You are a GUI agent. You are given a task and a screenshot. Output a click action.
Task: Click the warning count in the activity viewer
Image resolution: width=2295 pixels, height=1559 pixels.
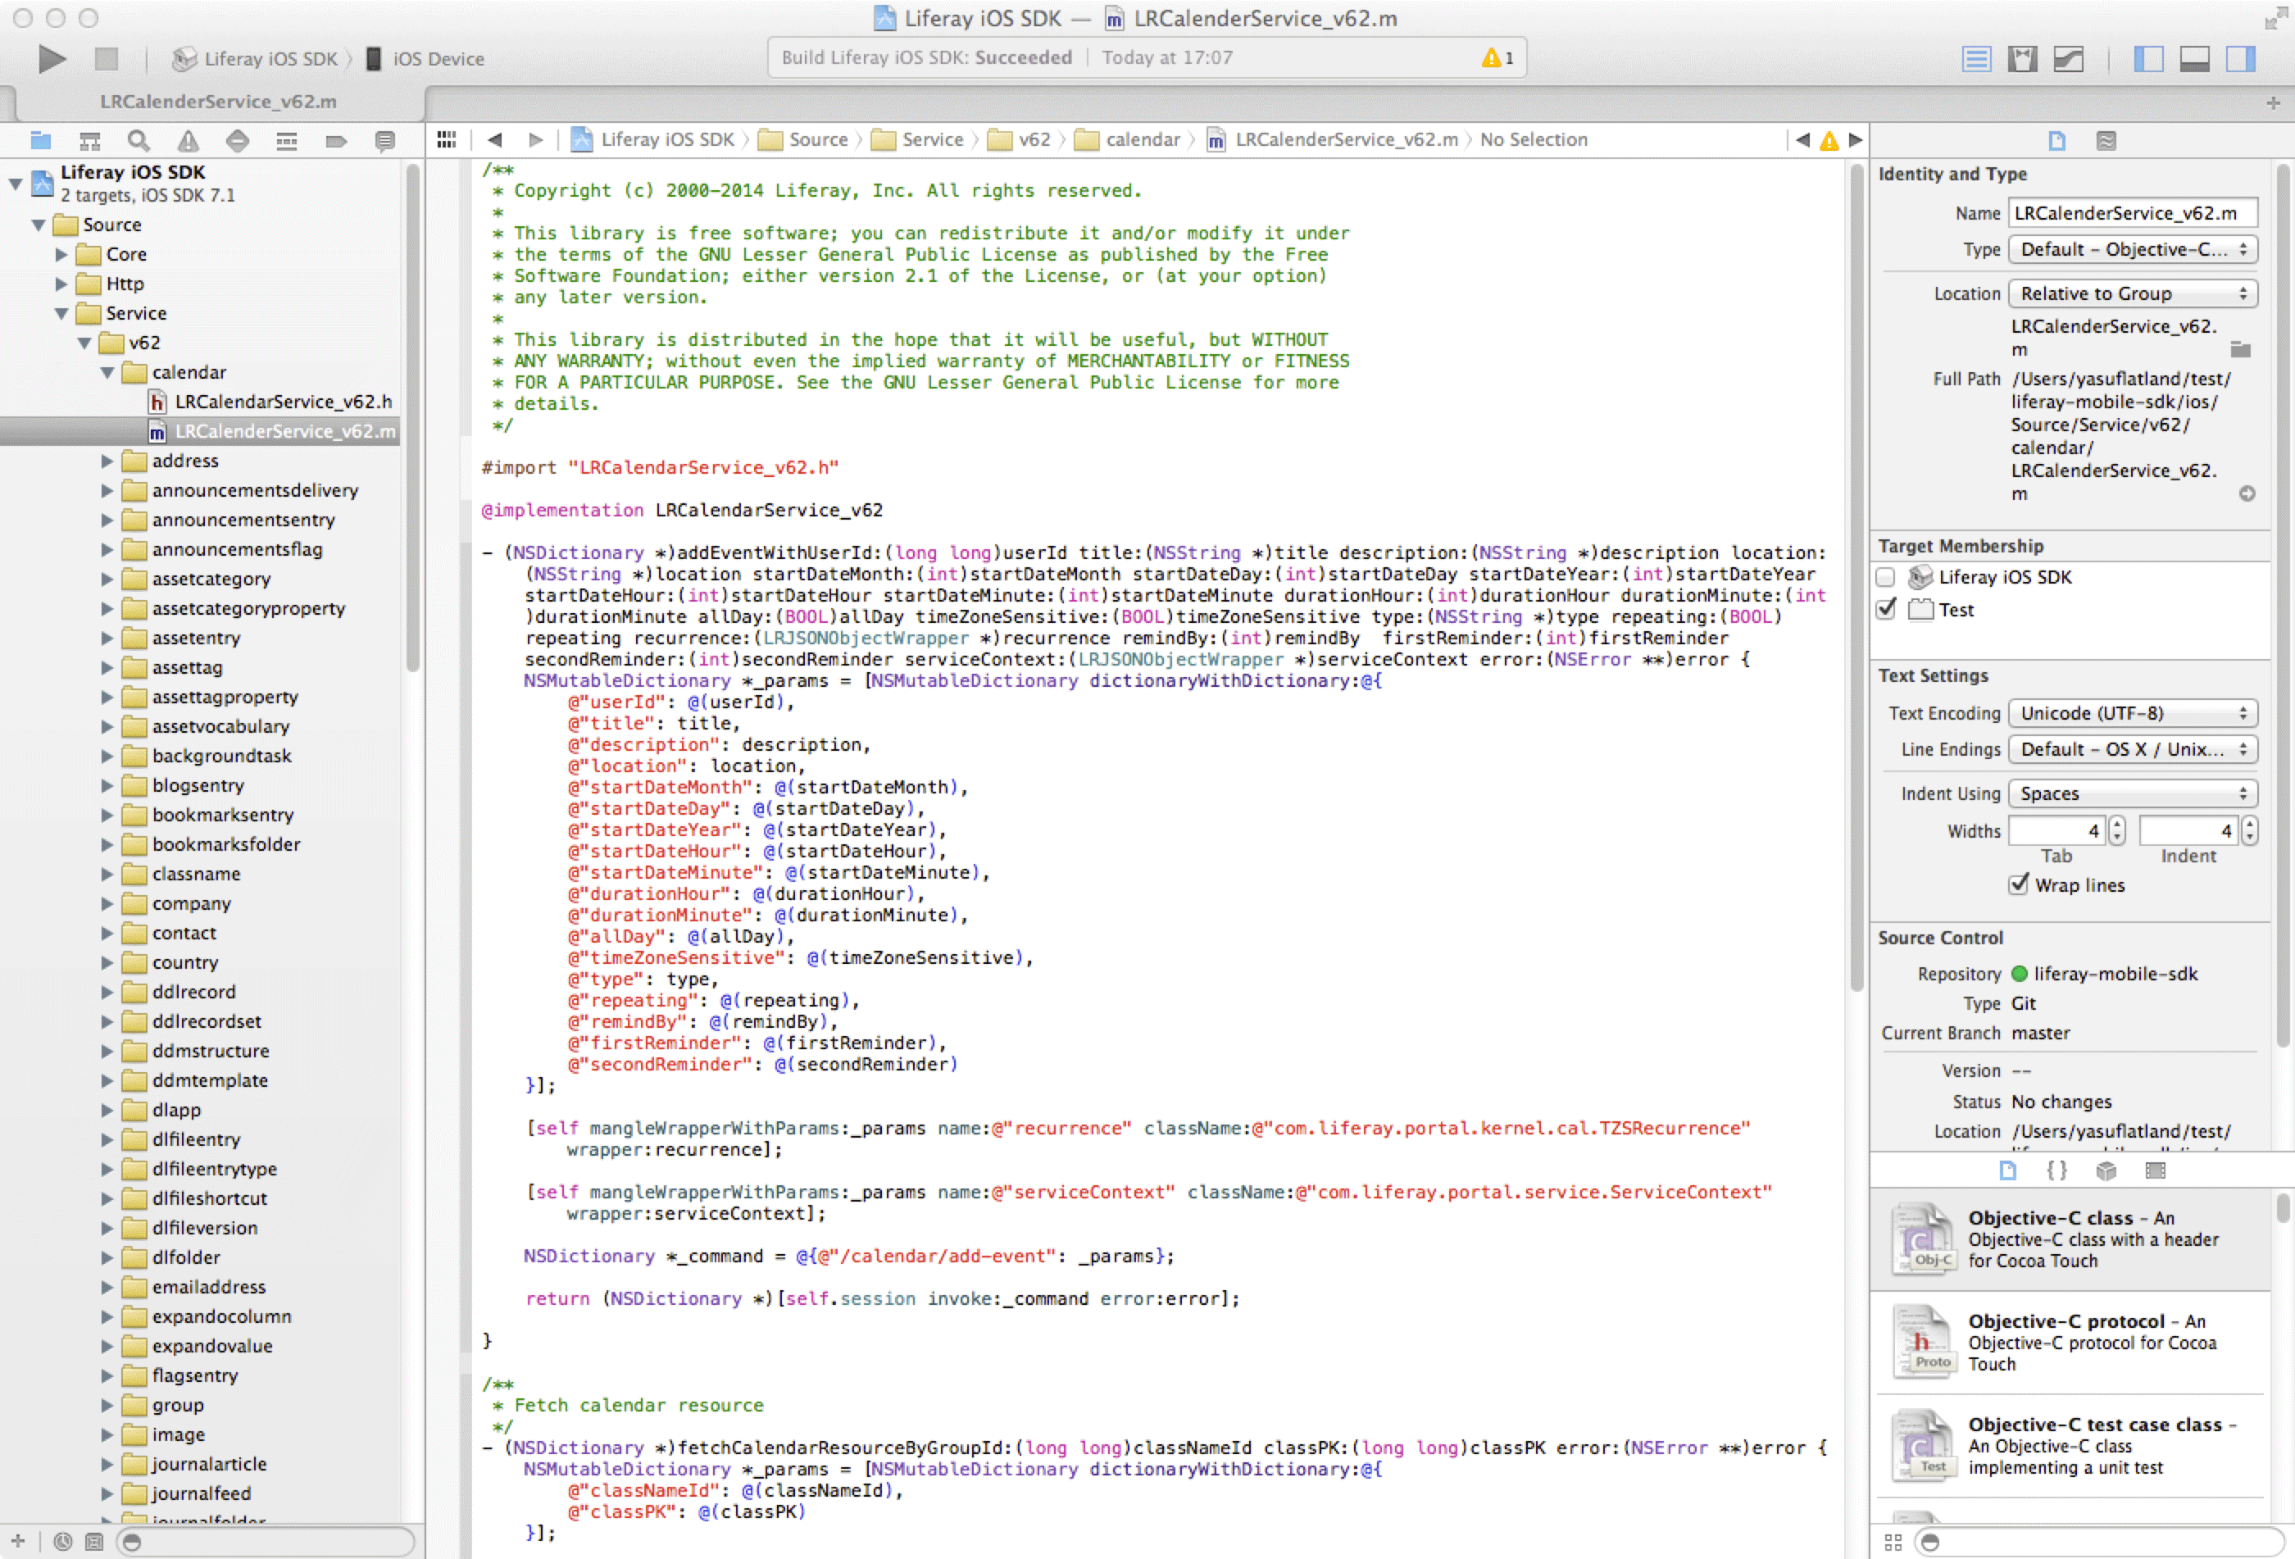1497,58
